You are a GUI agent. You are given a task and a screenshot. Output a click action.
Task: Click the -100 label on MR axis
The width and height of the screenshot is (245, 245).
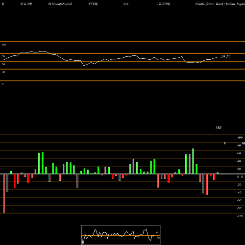pyautogui.click(x=240, y=216)
